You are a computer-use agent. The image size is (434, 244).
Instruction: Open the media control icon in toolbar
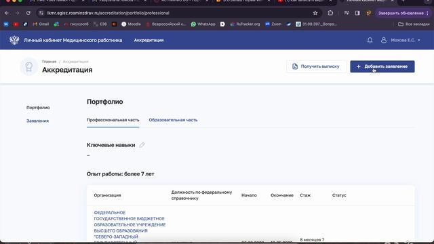pyautogui.click(x=347, y=13)
